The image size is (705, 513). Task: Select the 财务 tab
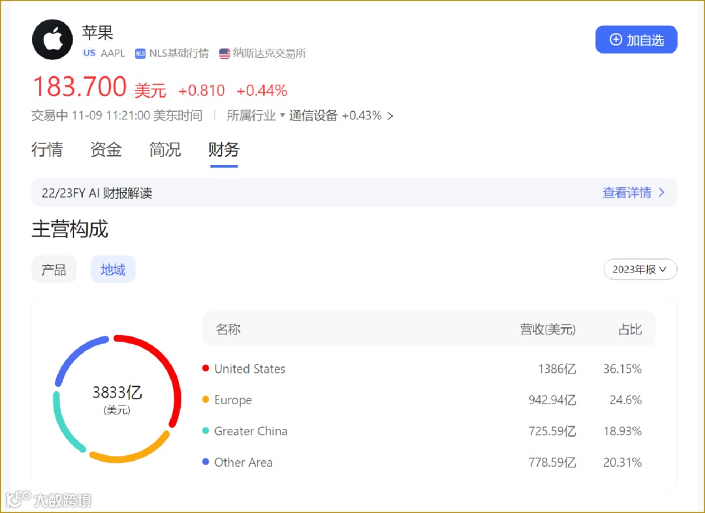click(x=223, y=149)
